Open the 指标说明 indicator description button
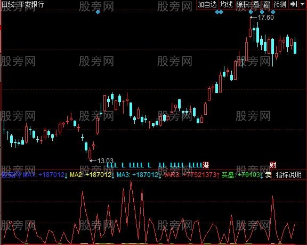This screenshot has height=245, width=307. 288,175
